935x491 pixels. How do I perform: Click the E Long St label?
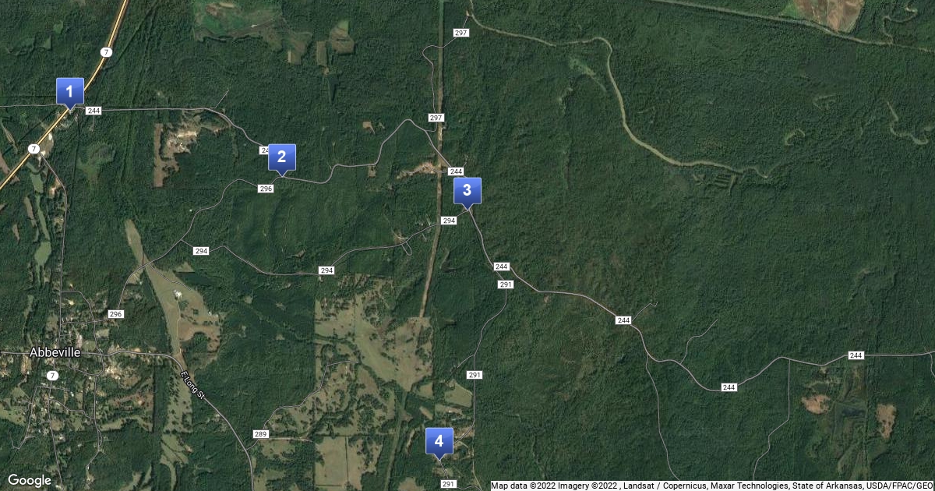point(192,385)
